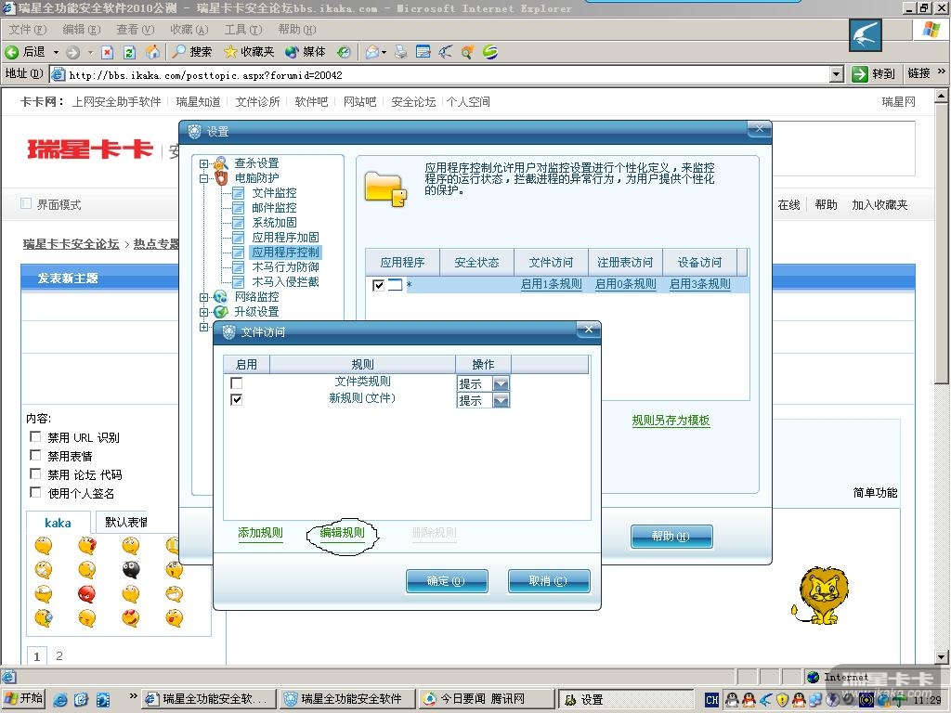The width and height of the screenshot is (951, 713).
Task: Select 系统加固 in the settings tree
Action: pos(274,223)
